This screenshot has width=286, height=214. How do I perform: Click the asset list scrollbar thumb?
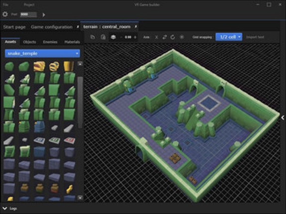[80, 103]
